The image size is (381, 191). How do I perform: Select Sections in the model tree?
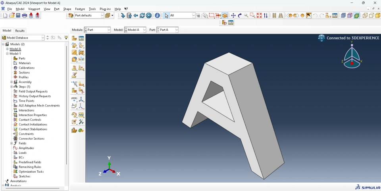[24, 72]
